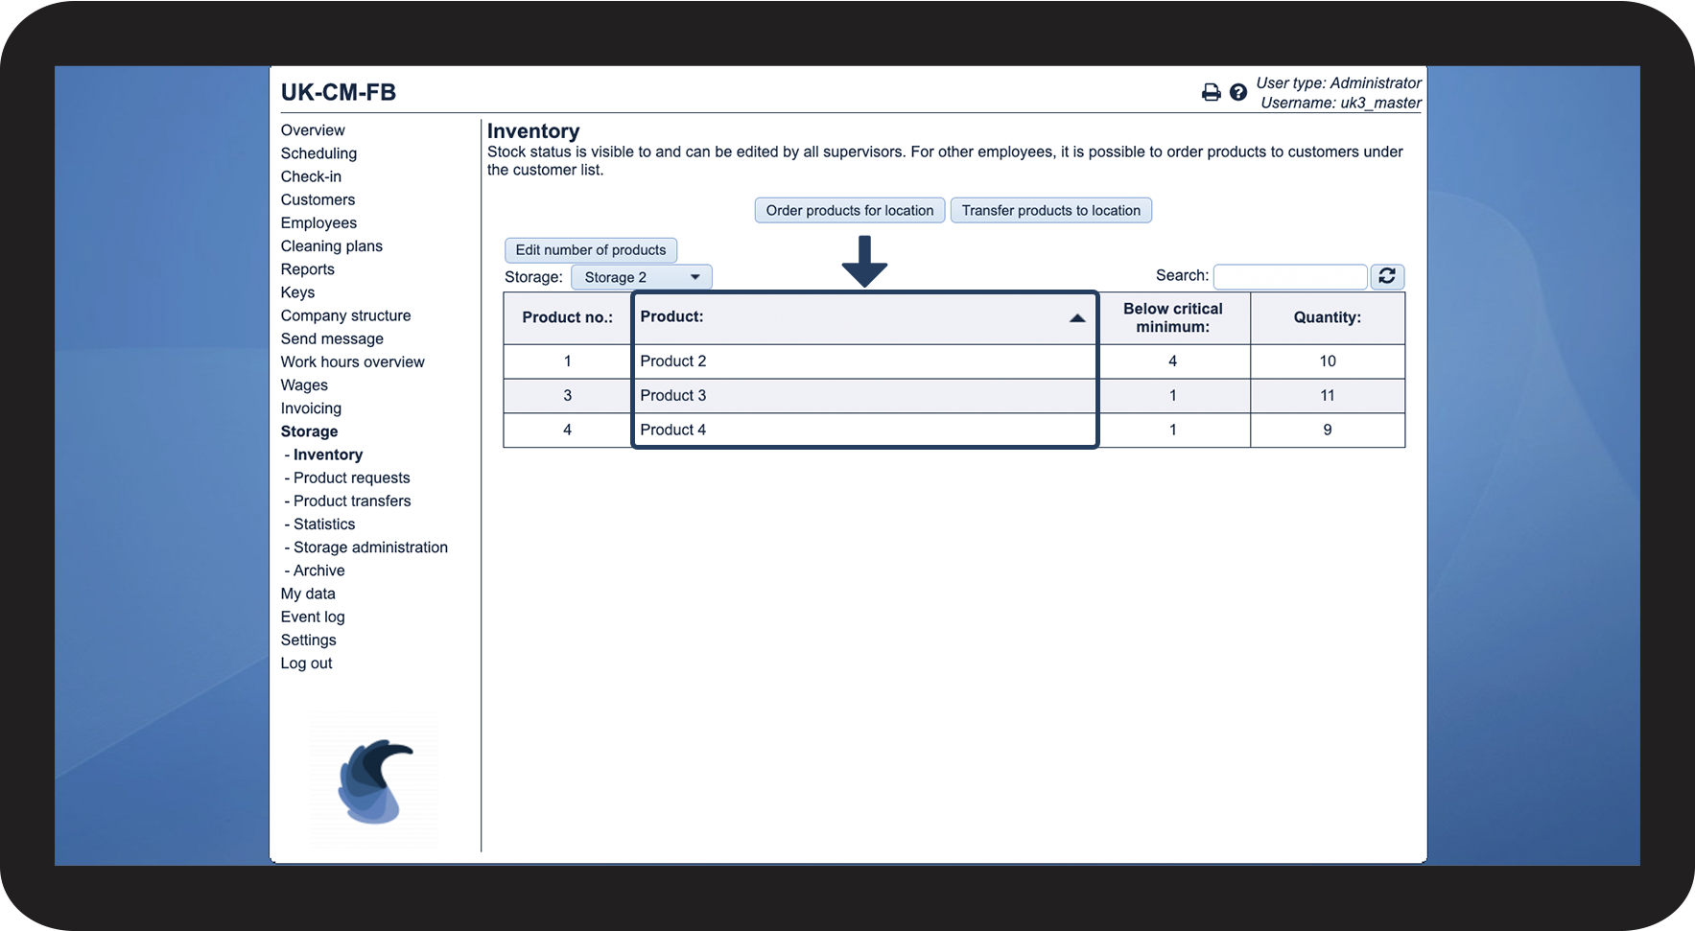
Task: Click Order products for location button
Action: (850, 210)
